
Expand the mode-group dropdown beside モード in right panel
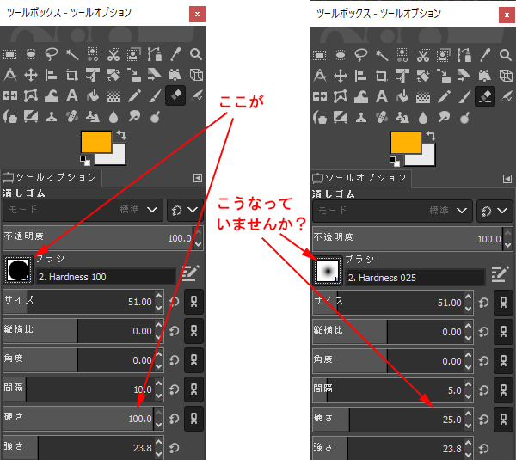click(x=494, y=209)
